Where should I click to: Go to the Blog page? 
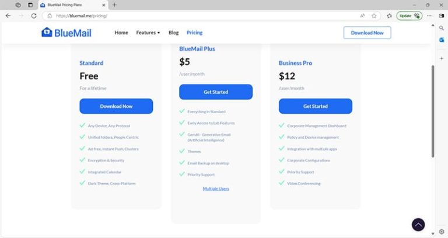coord(173,33)
